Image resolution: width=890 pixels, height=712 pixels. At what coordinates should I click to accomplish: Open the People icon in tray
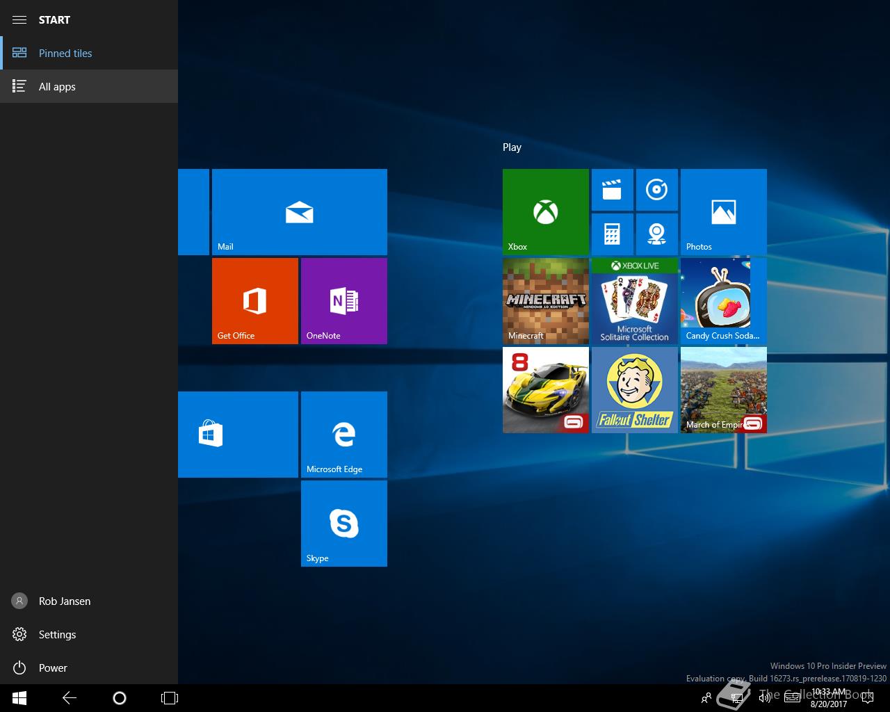706,698
